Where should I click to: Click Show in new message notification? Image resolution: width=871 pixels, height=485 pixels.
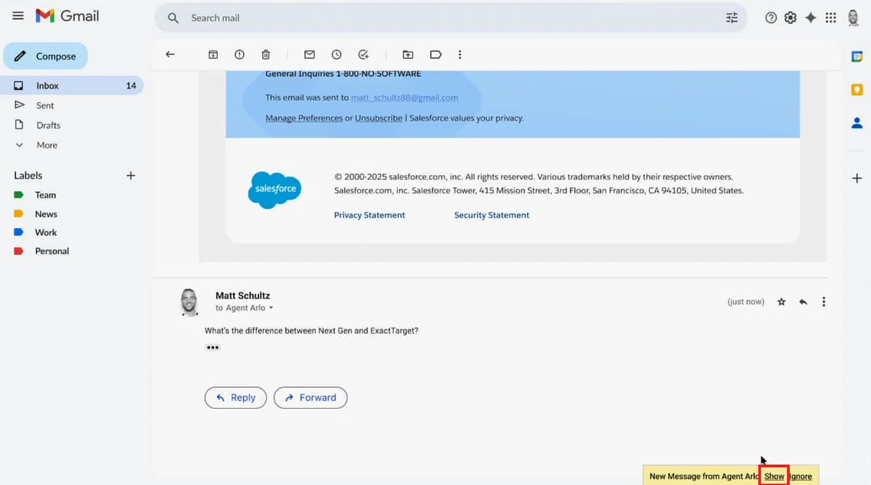[774, 476]
